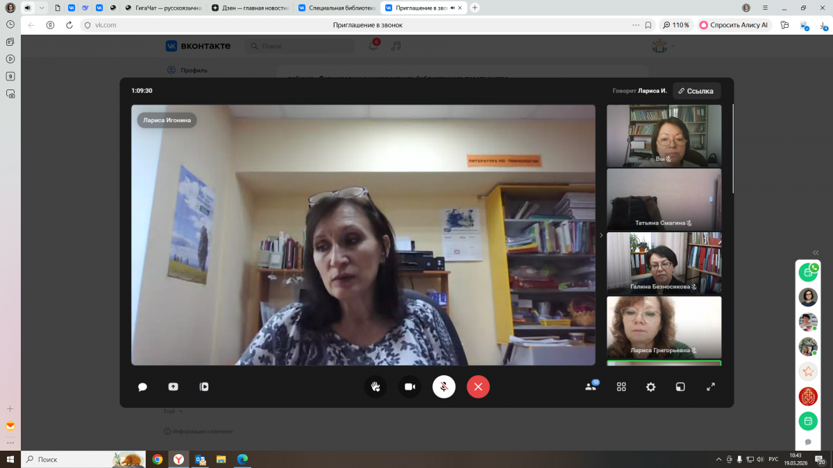
Task: Click the Ссылка invite link button
Action: [x=696, y=91]
